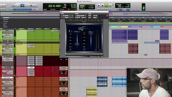The width and height of the screenshot is (172, 97).
Task: Record-enable the 808 2.dup1 track
Action: [x=3, y=79]
